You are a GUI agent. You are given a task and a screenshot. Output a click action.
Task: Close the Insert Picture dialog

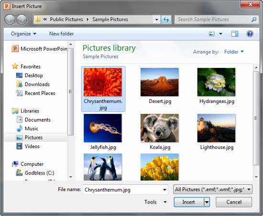[x=250, y=4]
